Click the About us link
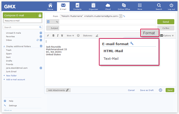The width and height of the screenshot is (179, 114). click(8, 110)
